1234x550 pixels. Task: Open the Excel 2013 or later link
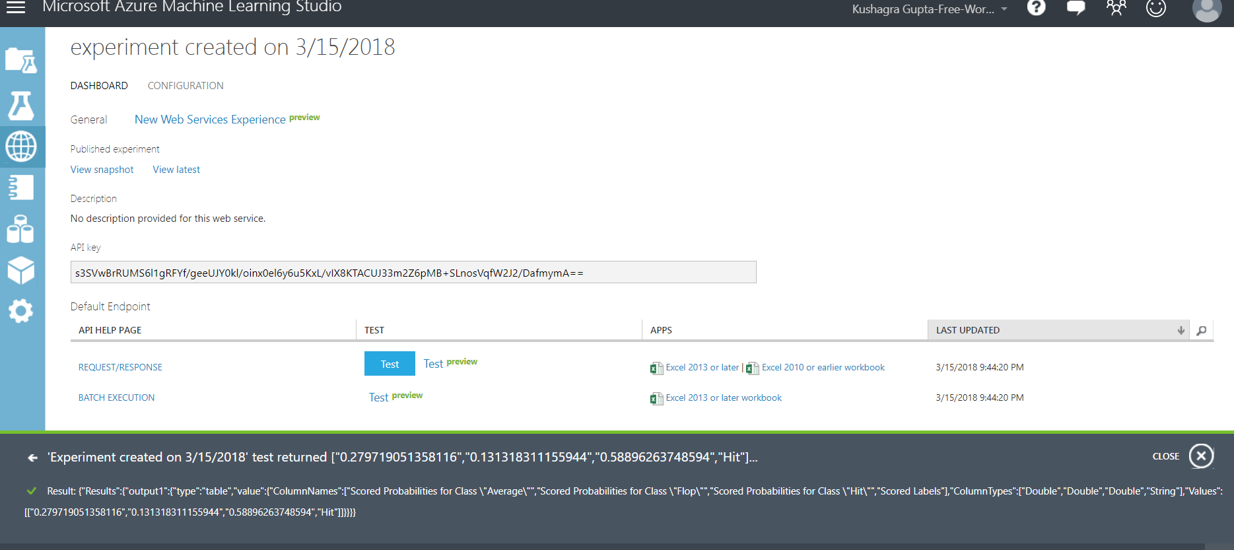click(x=703, y=367)
